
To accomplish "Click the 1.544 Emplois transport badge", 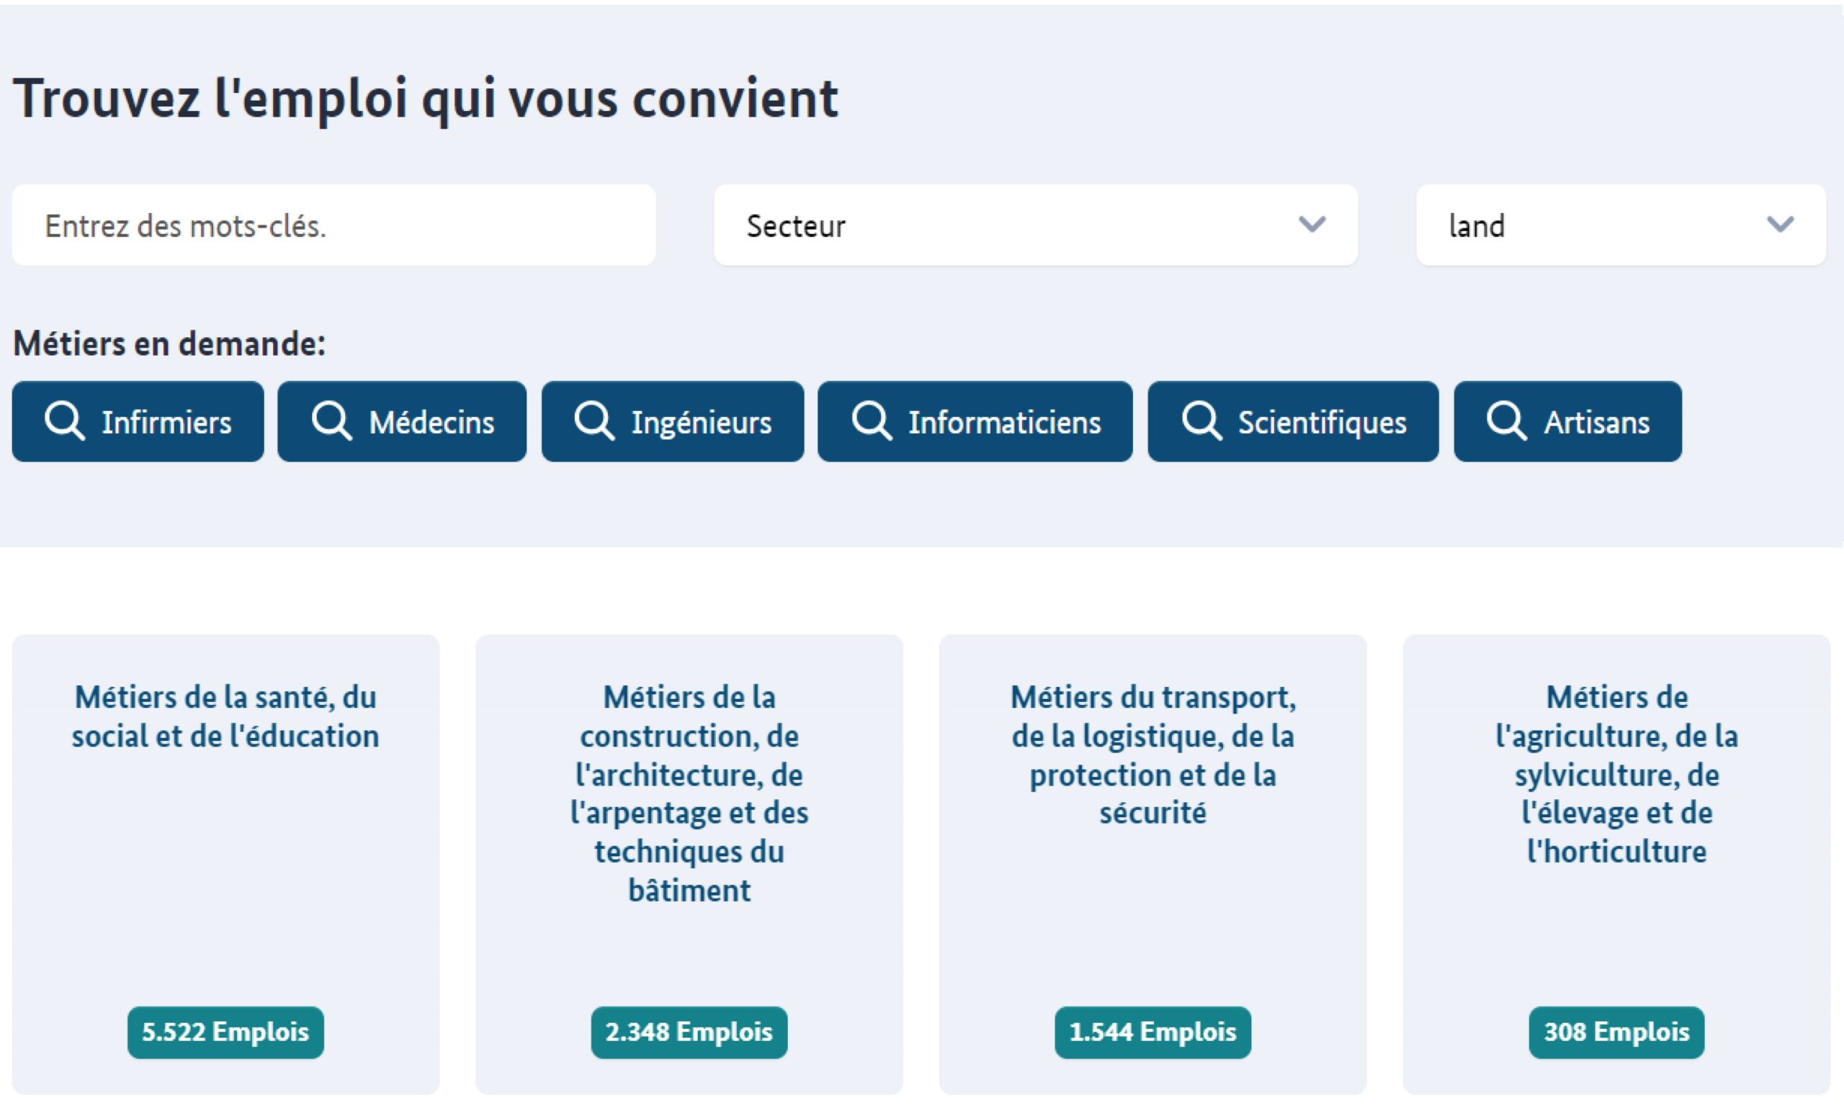I will pyautogui.click(x=1152, y=1032).
